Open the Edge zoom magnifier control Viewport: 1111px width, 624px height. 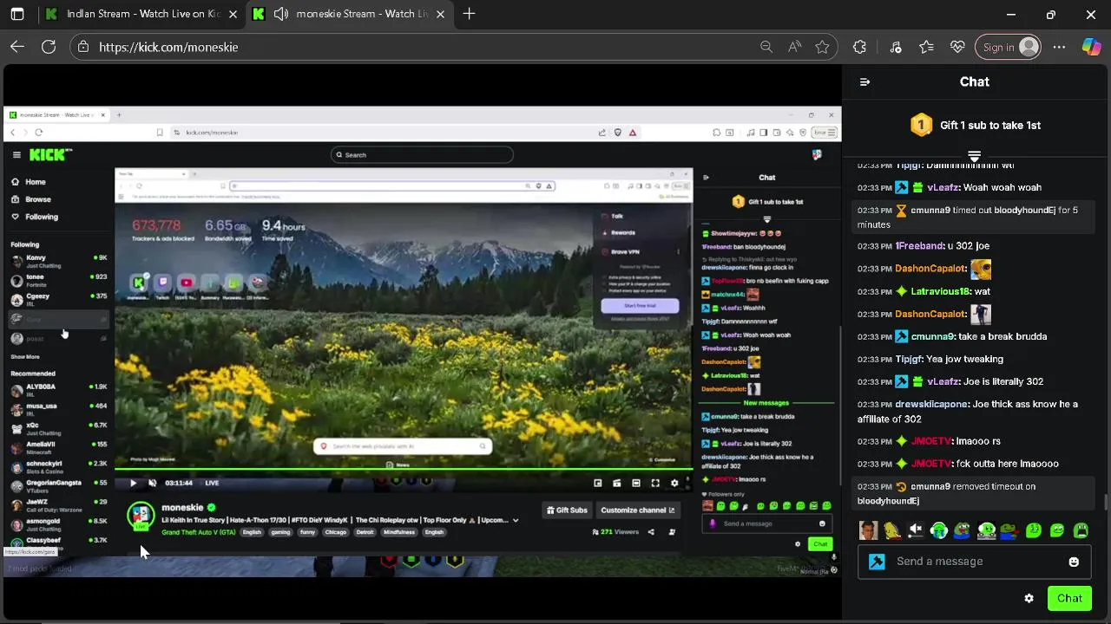(x=766, y=47)
